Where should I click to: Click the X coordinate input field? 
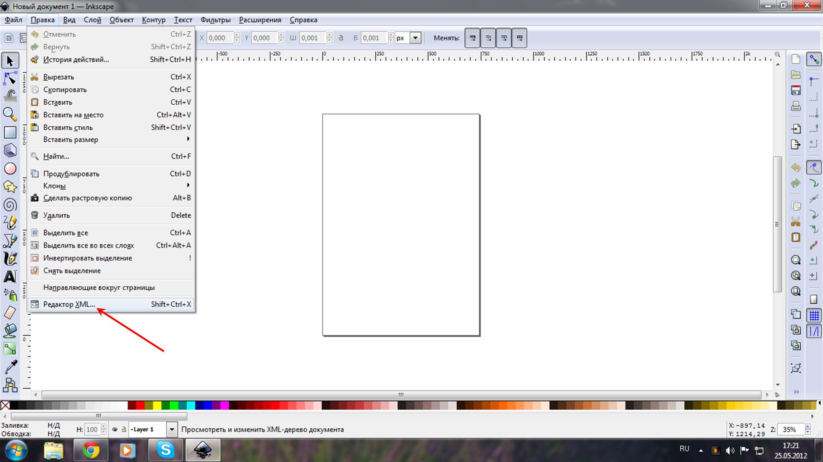pyautogui.click(x=220, y=38)
